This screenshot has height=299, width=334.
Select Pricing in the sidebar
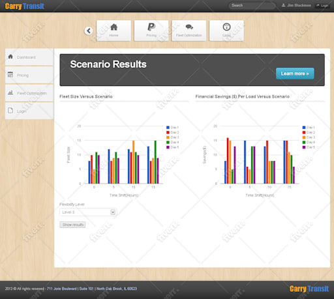click(x=29, y=75)
